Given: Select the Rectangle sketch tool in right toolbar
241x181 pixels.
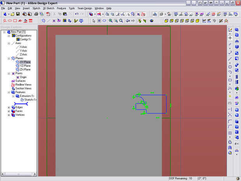Looking at the screenshot, I should click(x=230, y=80).
